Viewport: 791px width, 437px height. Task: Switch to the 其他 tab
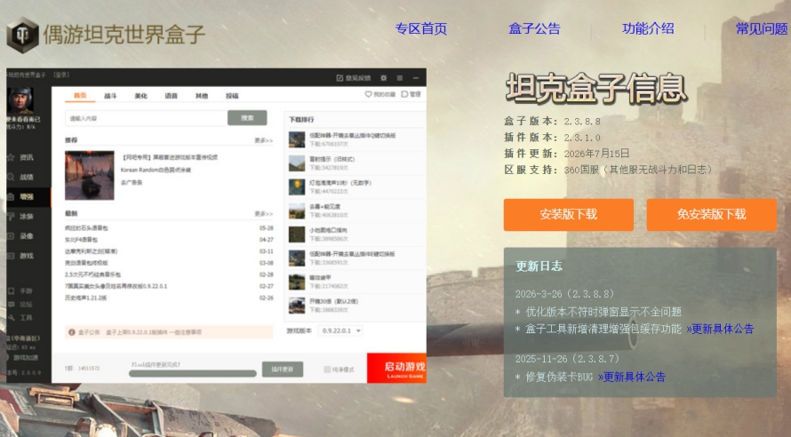[x=202, y=96]
